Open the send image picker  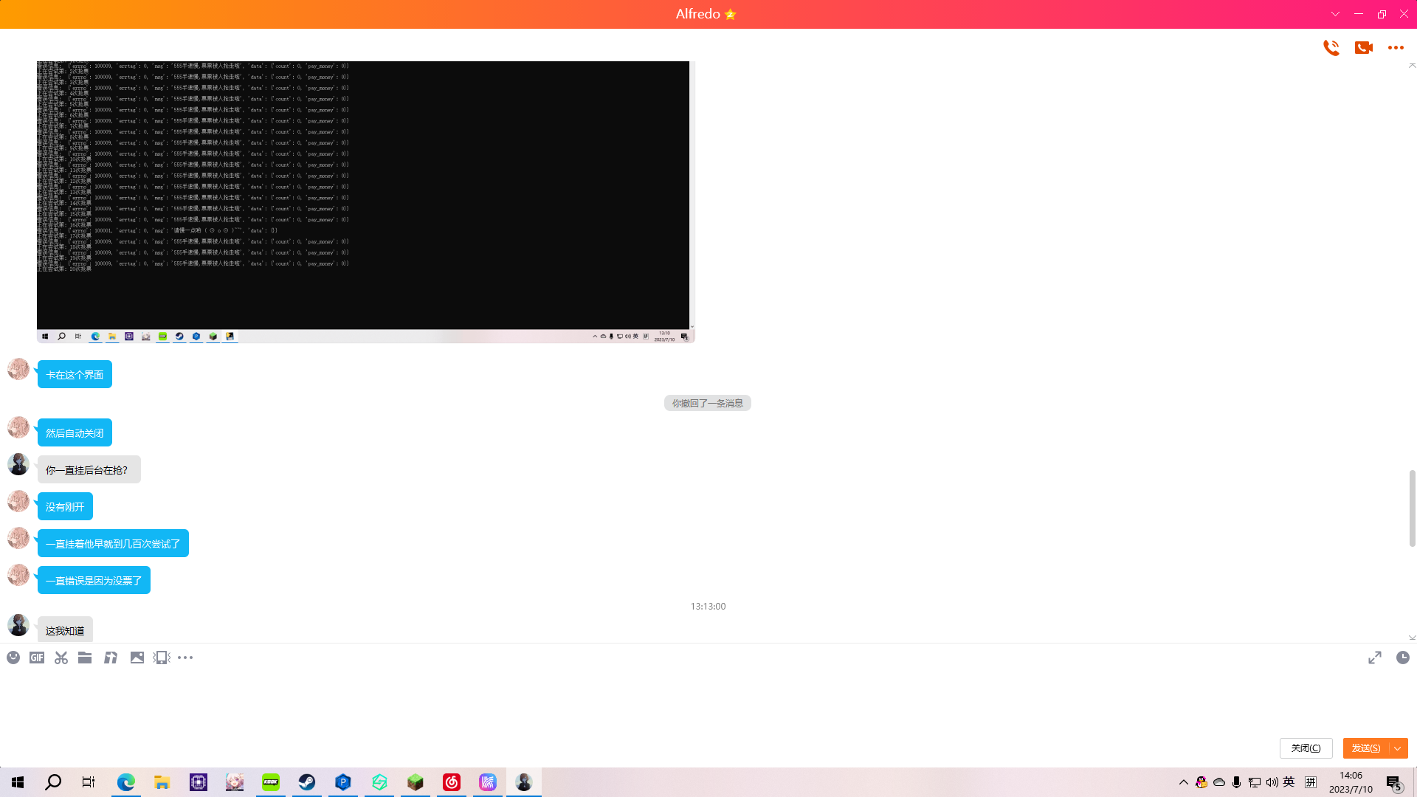pos(137,658)
